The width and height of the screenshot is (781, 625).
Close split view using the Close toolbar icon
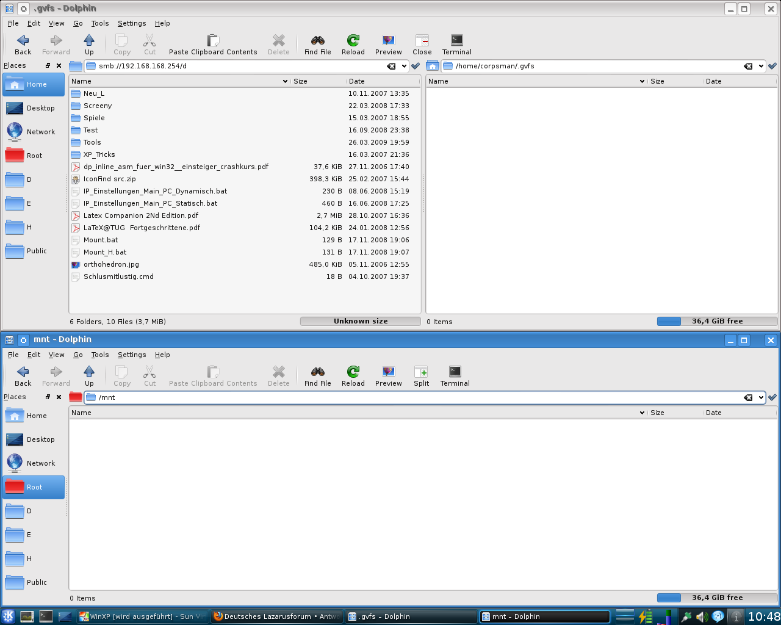pos(422,41)
